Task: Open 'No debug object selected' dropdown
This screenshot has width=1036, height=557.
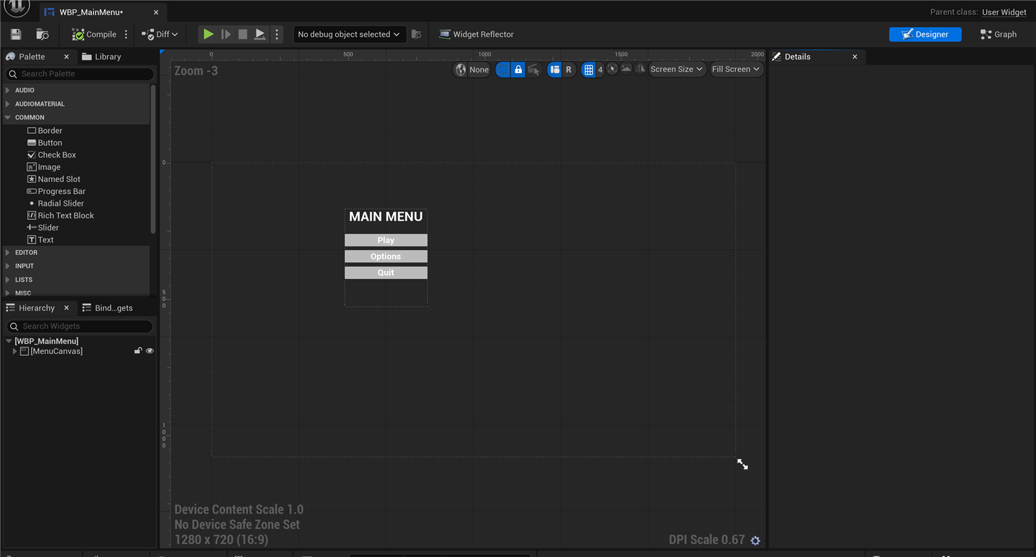Action: pos(349,34)
